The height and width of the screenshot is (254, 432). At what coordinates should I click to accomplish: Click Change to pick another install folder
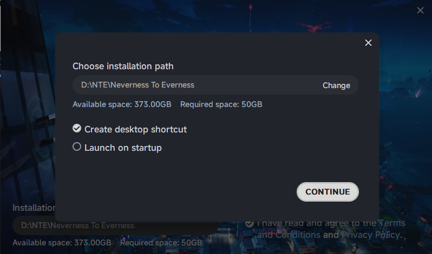point(336,85)
